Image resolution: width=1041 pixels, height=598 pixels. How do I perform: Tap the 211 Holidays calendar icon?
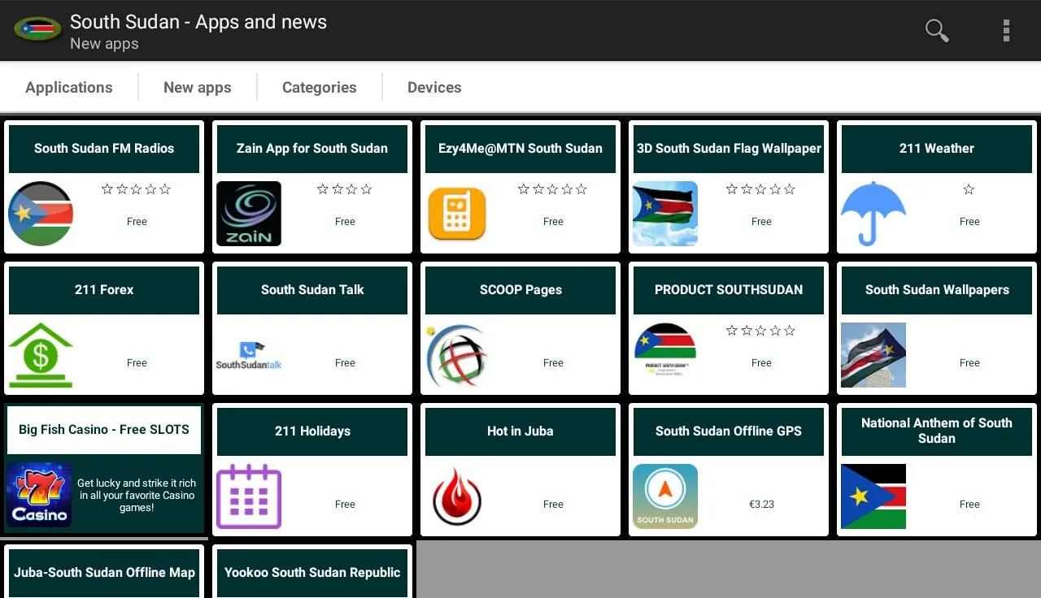click(249, 496)
